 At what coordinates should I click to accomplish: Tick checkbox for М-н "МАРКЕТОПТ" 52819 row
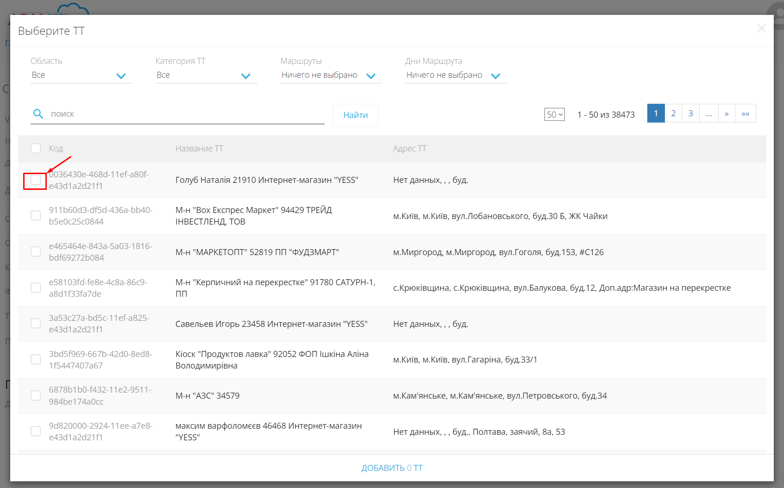36,251
